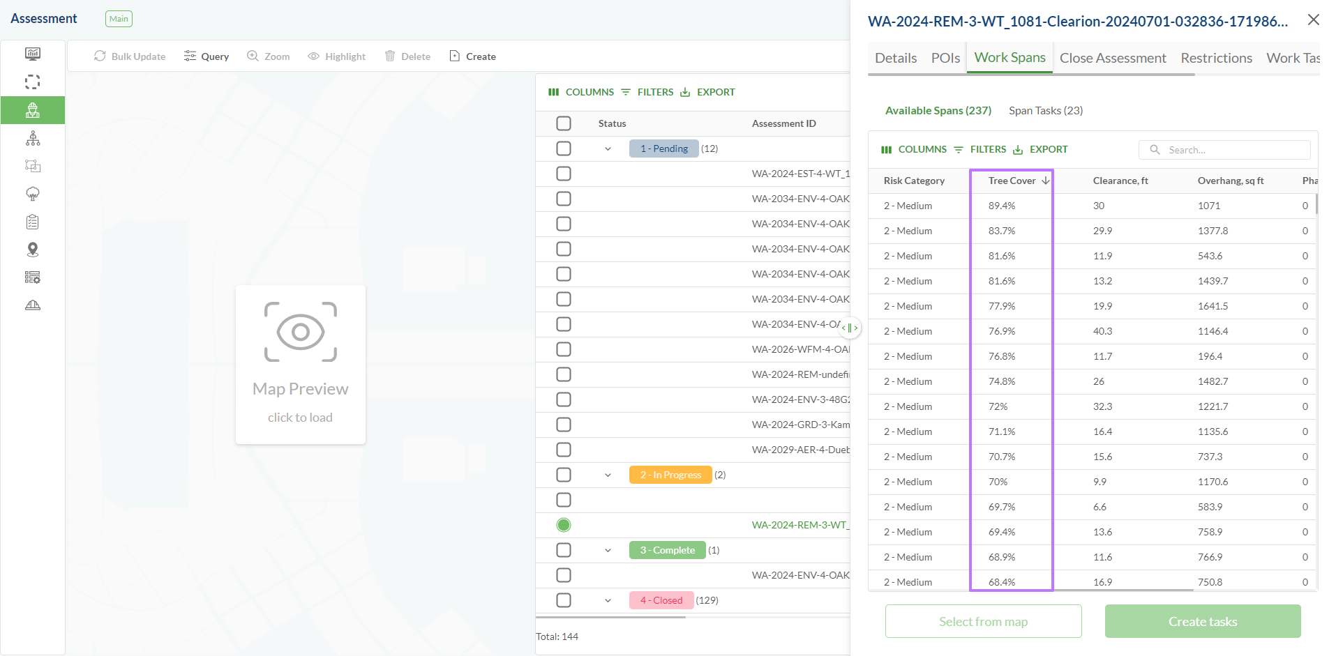Click the Bulk Update toolbar button
This screenshot has width=1336, height=656.
pos(130,56)
